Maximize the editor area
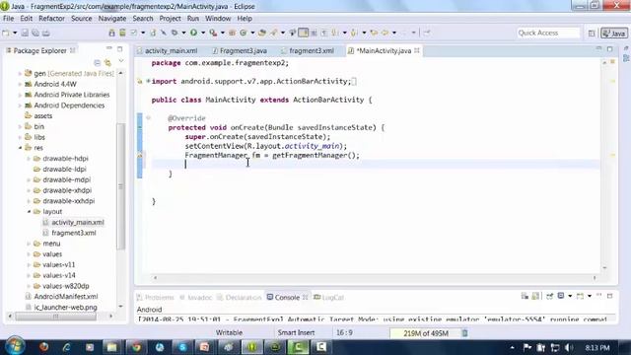The image size is (631, 355). pos(609,49)
